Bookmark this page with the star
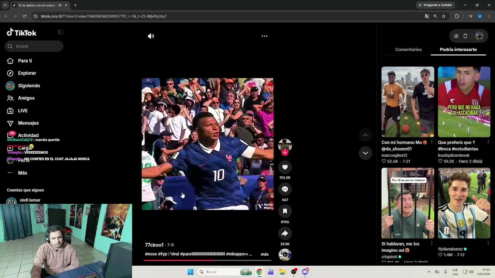The width and height of the screenshot is (495, 278). (444, 16)
